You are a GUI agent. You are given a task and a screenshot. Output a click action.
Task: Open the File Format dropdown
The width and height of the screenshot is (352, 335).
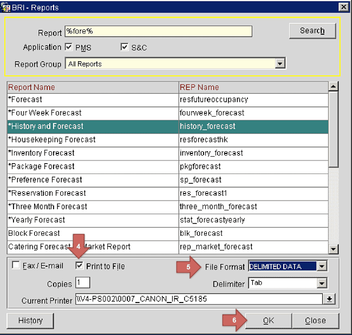(x=322, y=266)
